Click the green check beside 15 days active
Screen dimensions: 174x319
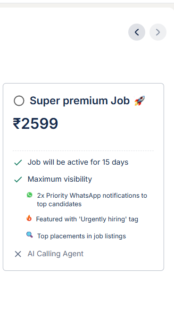tap(18, 162)
